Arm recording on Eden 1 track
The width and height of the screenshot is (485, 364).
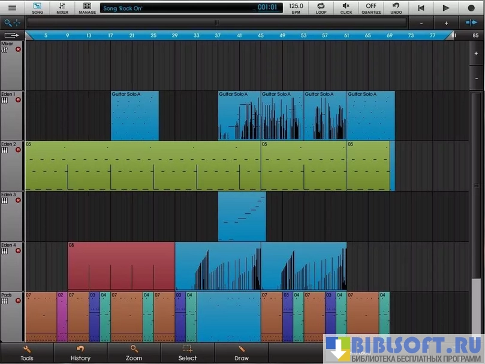point(18,100)
